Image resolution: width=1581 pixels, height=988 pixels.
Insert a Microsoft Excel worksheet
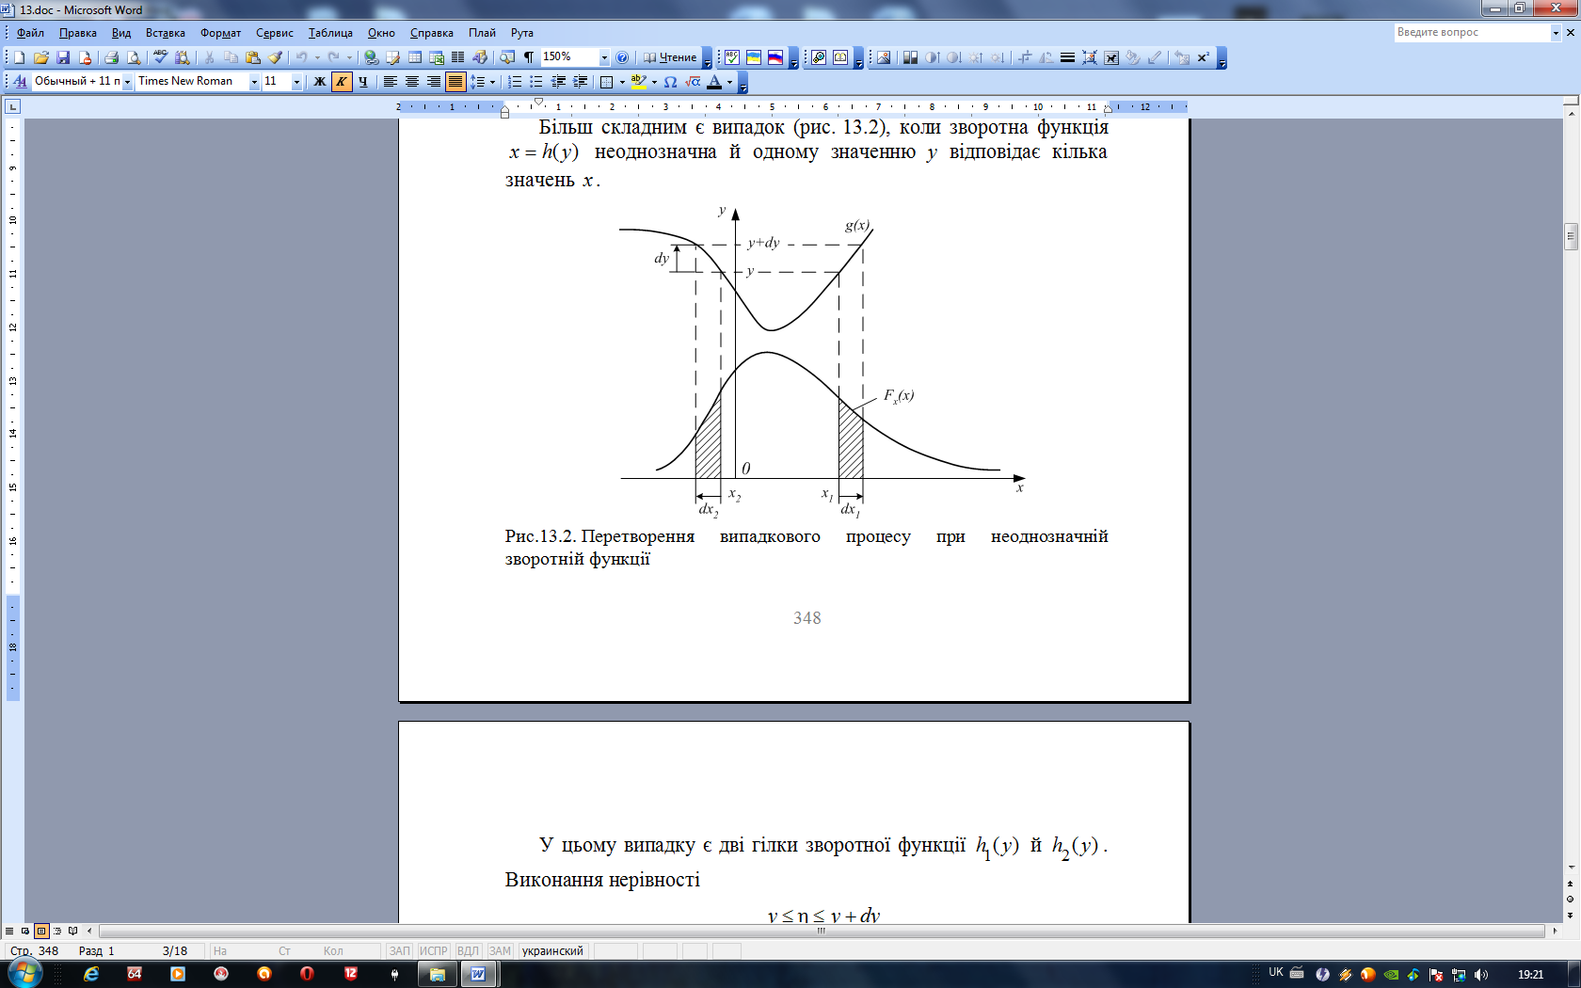tap(436, 57)
